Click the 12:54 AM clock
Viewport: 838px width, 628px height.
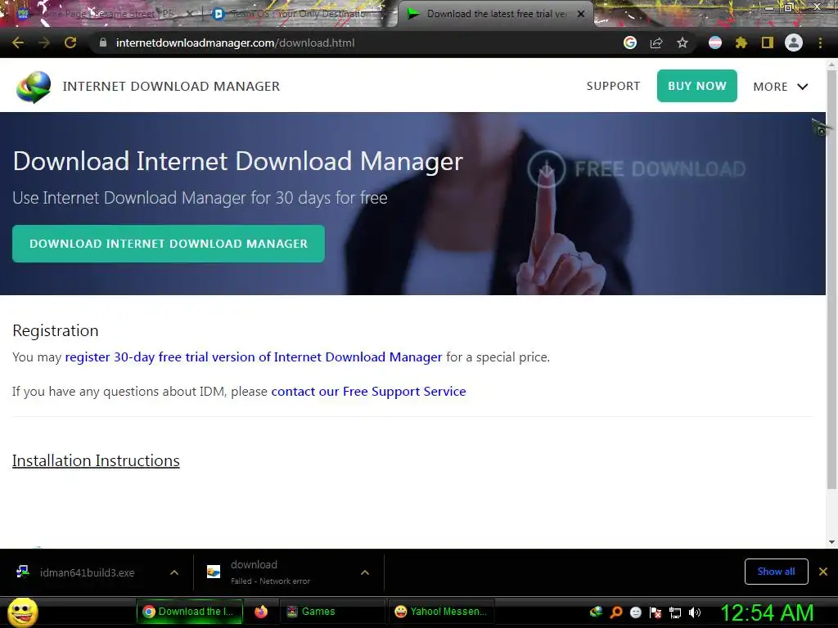[x=767, y=612]
